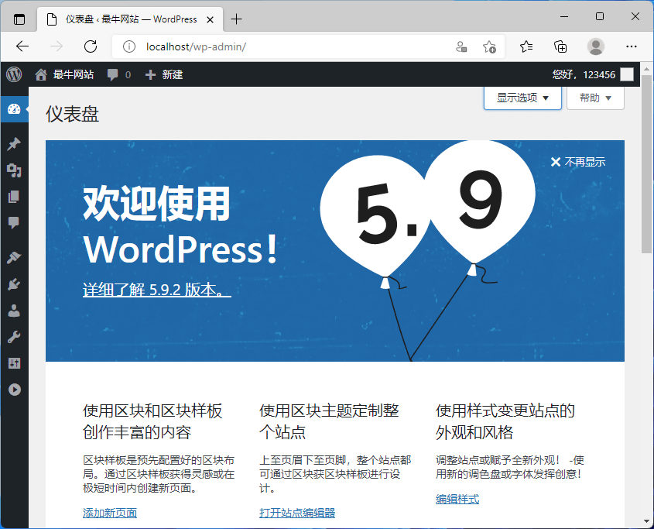Click the 添加新页面 link
Image resolution: width=654 pixels, height=529 pixels.
[110, 513]
